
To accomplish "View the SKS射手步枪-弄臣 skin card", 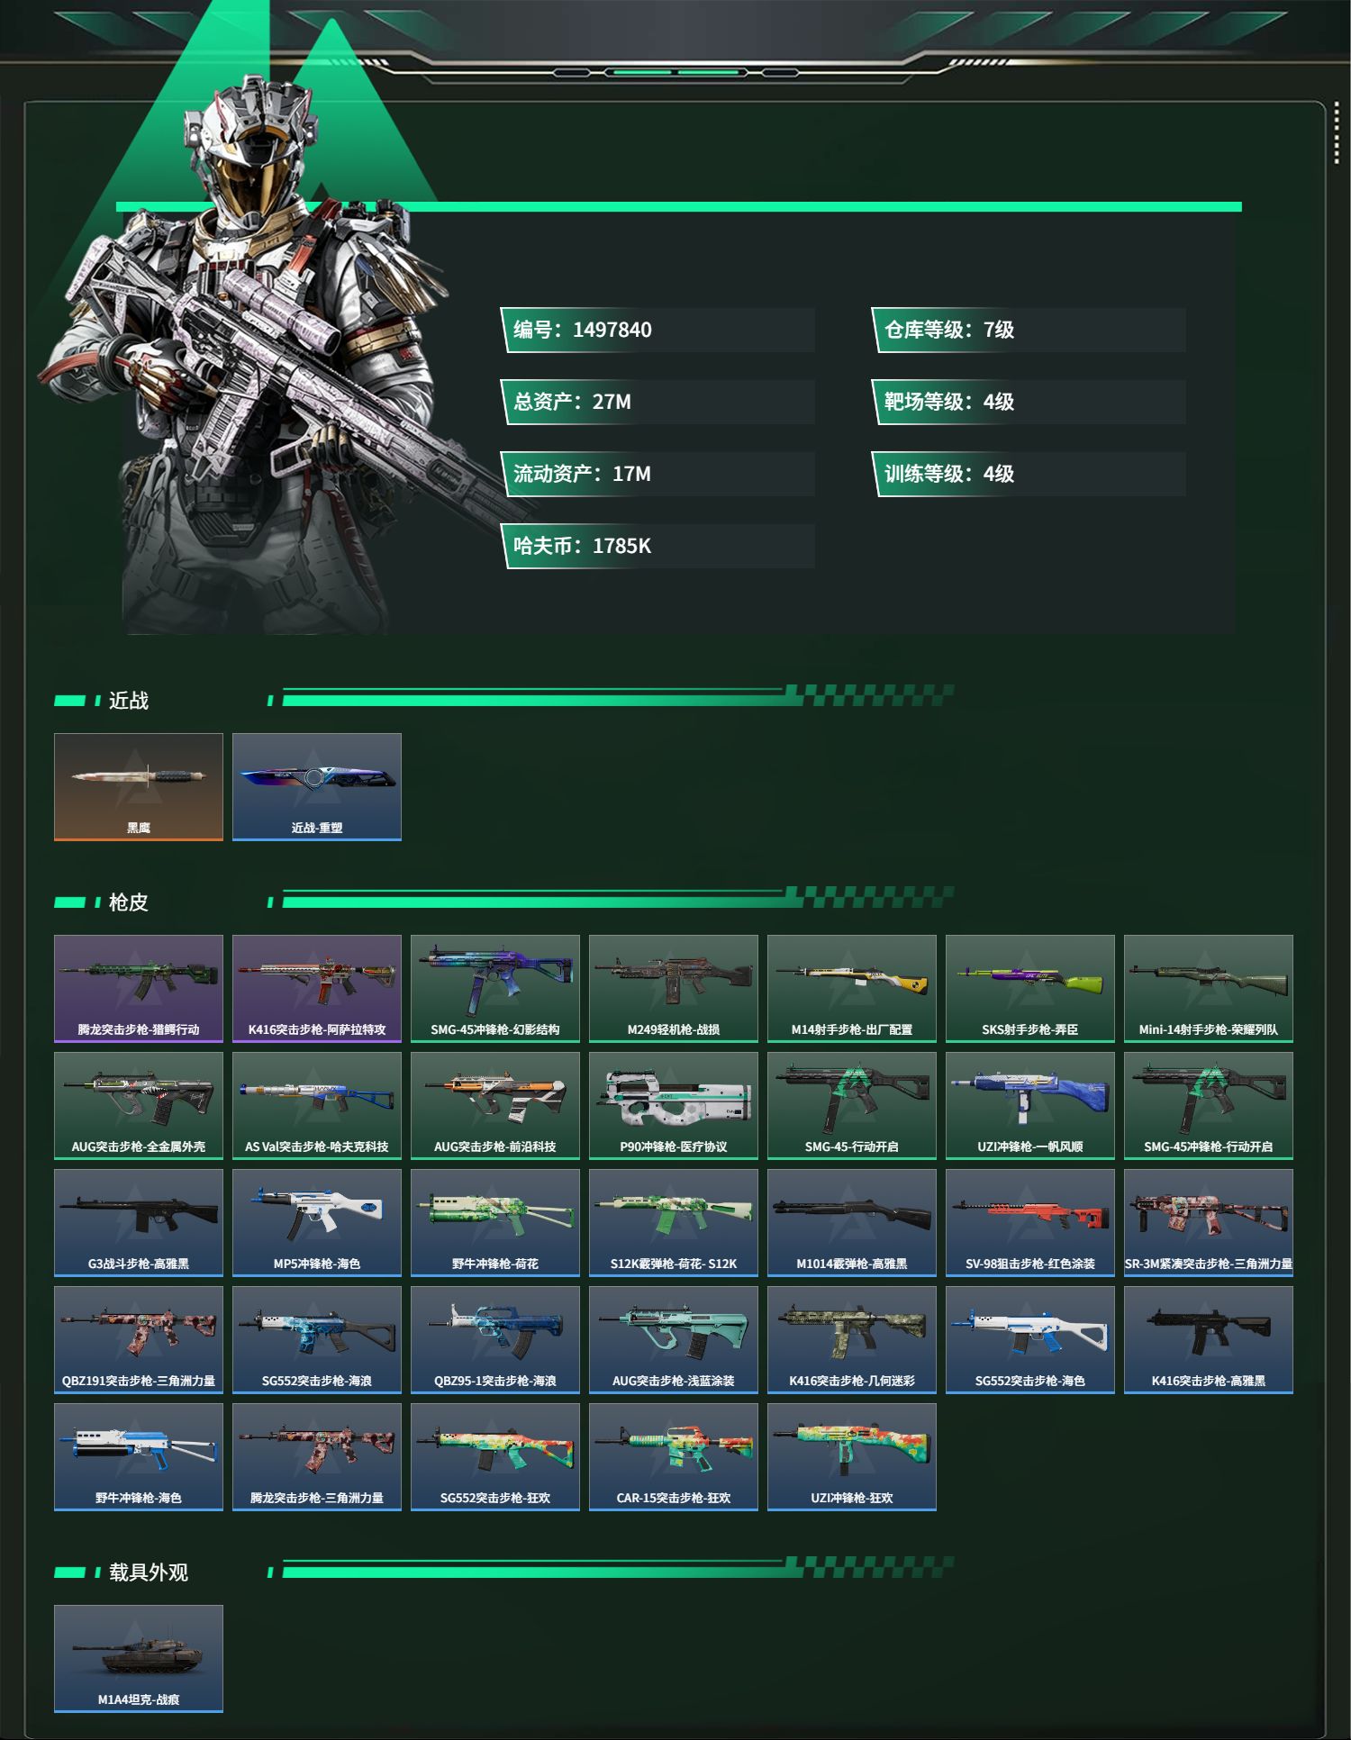I will (1030, 989).
